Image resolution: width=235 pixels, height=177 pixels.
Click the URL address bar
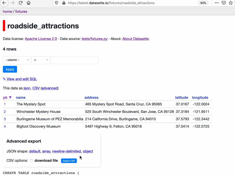[x=111, y=3]
